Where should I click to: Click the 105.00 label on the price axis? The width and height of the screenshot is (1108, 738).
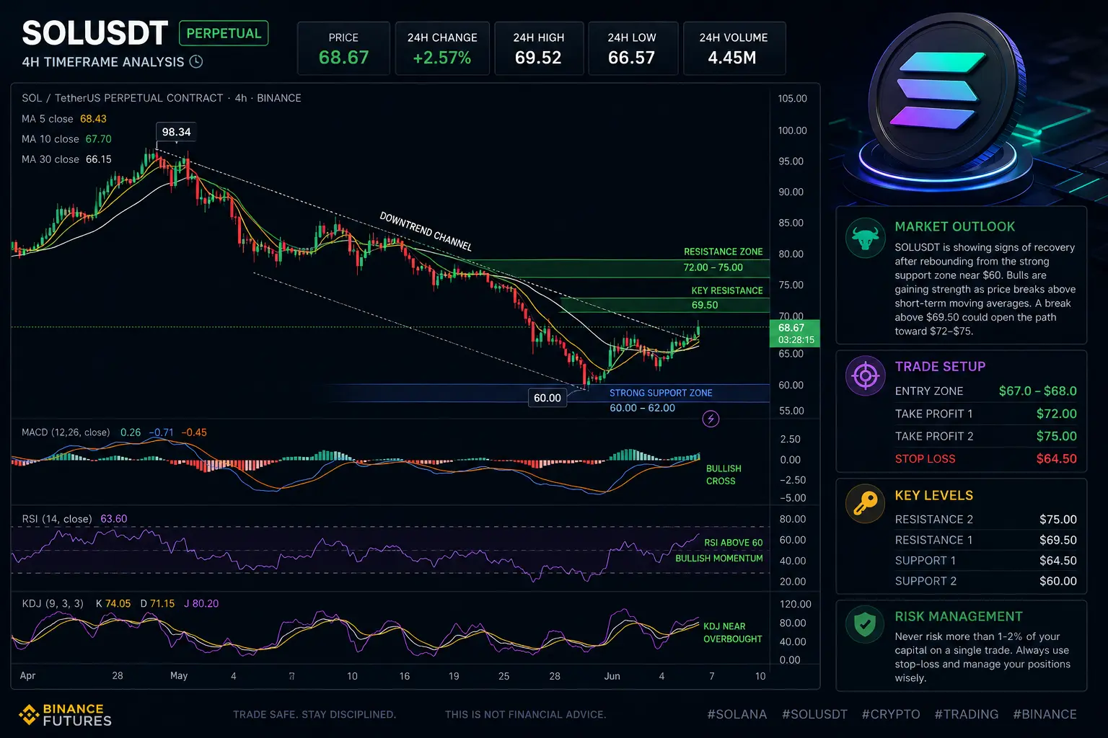click(x=793, y=99)
